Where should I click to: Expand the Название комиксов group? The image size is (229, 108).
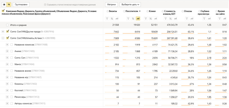tap(7, 45)
